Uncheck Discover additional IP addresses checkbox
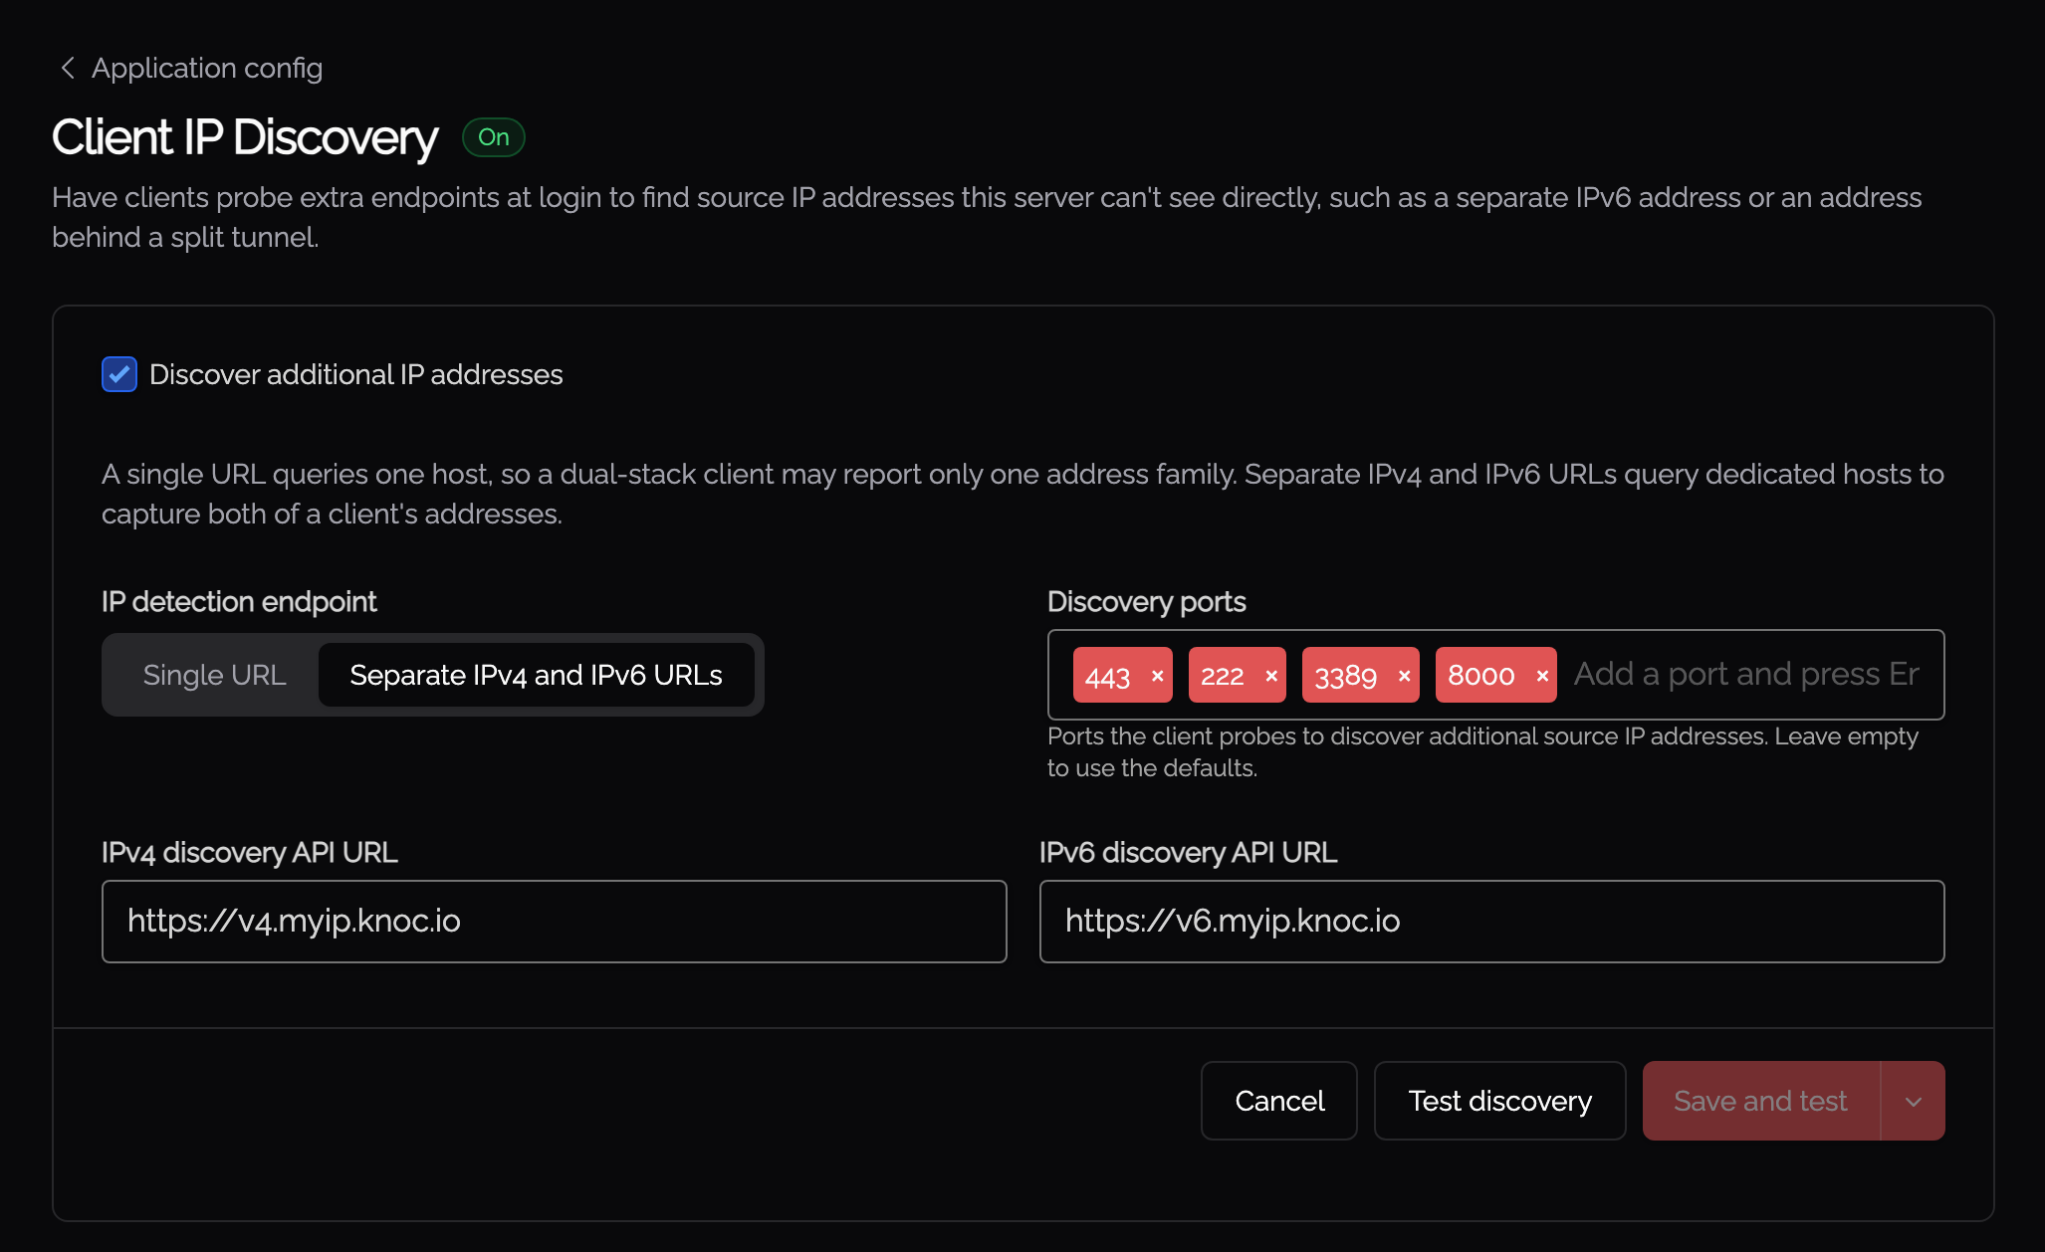 click(x=119, y=374)
